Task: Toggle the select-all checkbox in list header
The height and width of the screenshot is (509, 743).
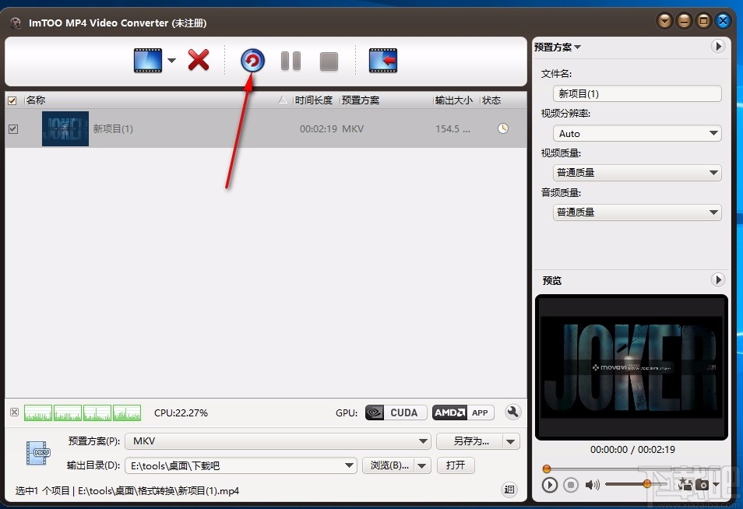Action: 12,100
